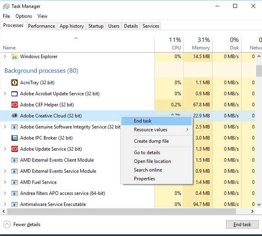Expand Andrea filters APO access service

click(x=5, y=193)
